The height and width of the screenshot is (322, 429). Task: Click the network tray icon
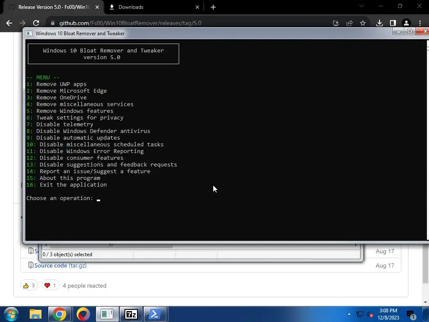point(360,314)
